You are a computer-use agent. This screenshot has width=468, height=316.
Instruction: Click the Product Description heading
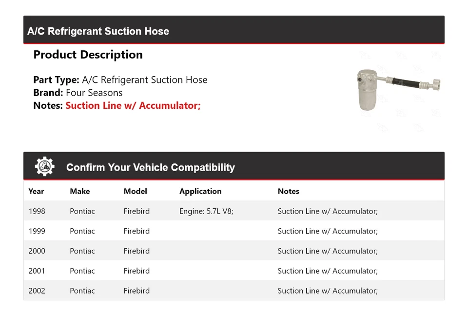pyautogui.click(x=88, y=55)
